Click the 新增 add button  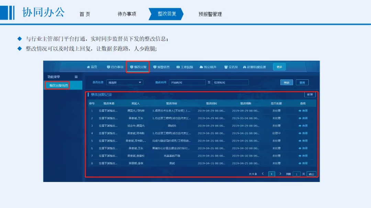coord(310,94)
